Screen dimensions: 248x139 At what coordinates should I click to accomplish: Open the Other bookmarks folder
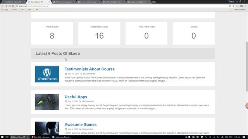coord(239,10)
